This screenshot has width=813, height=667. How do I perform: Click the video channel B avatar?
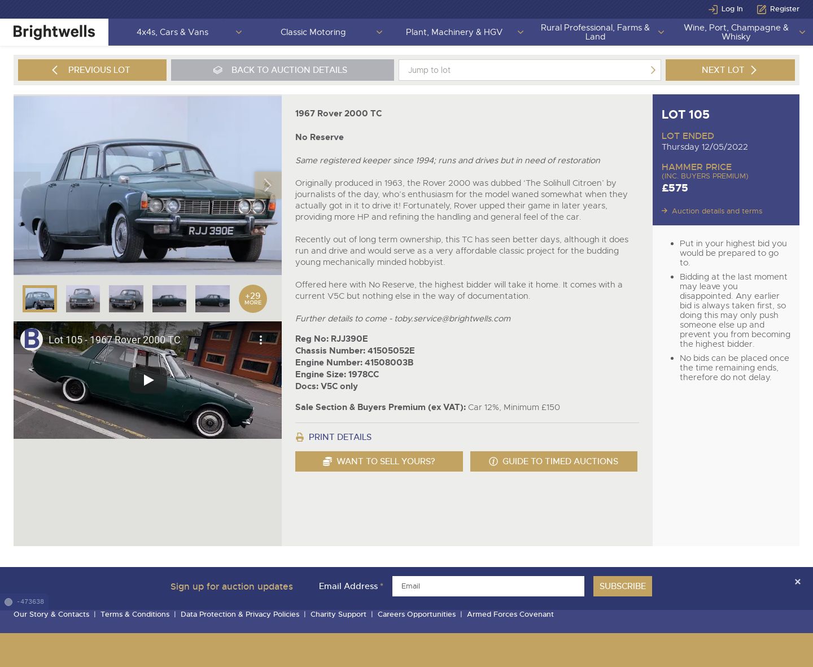32,339
